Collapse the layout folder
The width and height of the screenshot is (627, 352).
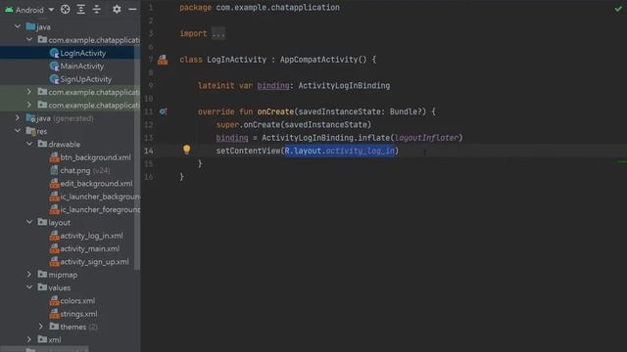click(29, 222)
